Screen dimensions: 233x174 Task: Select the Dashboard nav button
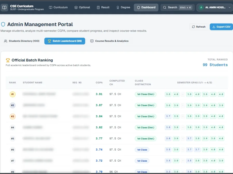(x=146, y=7)
